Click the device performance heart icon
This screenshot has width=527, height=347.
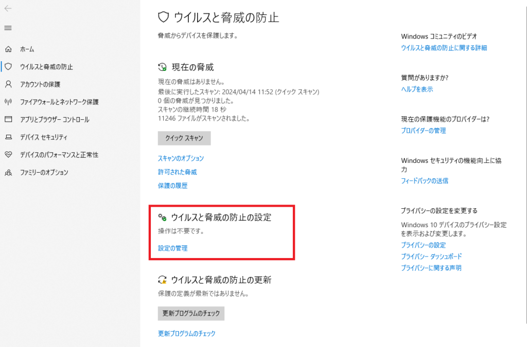(x=8, y=155)
